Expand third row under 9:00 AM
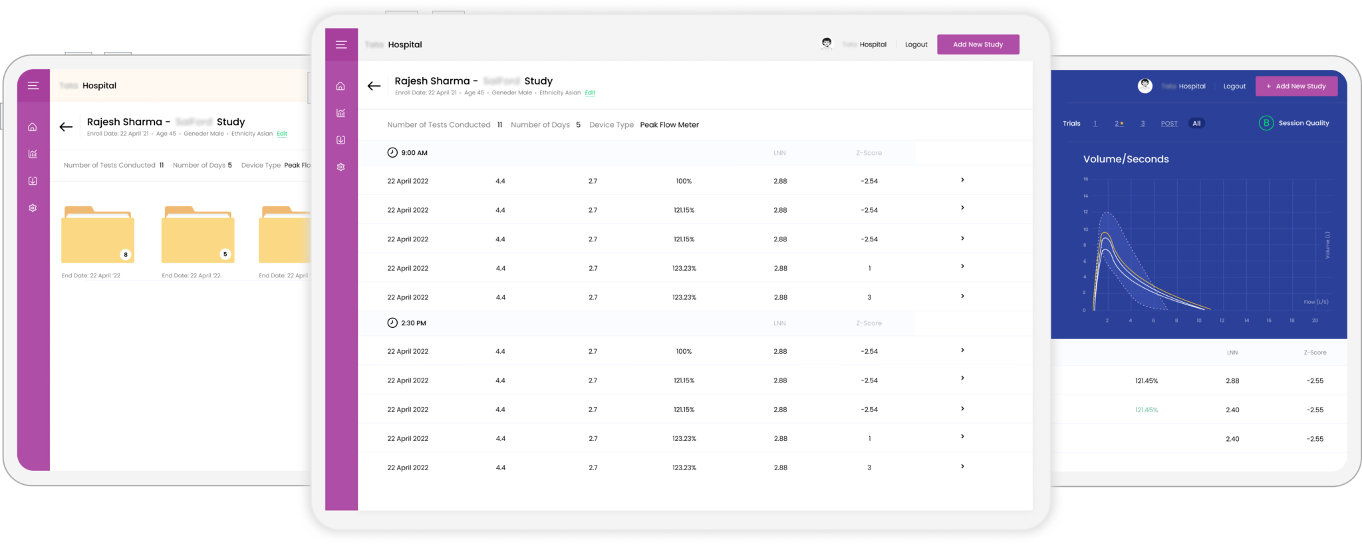This screenshot has height=544, width=1362. coord(962,238)
